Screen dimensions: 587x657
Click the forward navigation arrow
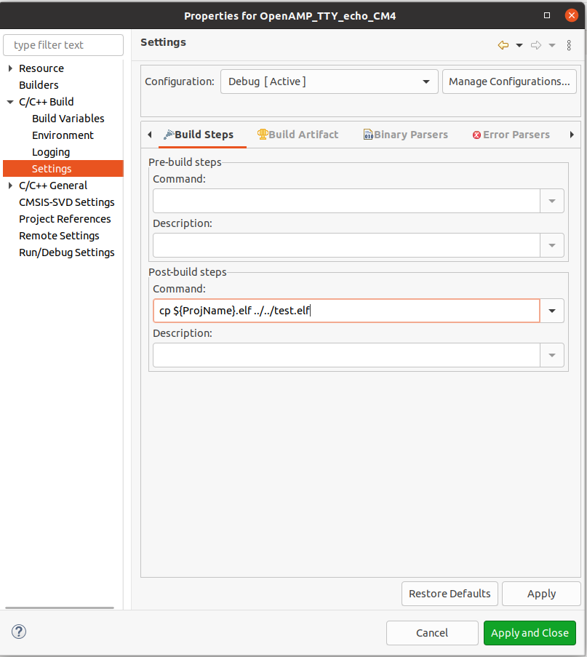[536, 45]
